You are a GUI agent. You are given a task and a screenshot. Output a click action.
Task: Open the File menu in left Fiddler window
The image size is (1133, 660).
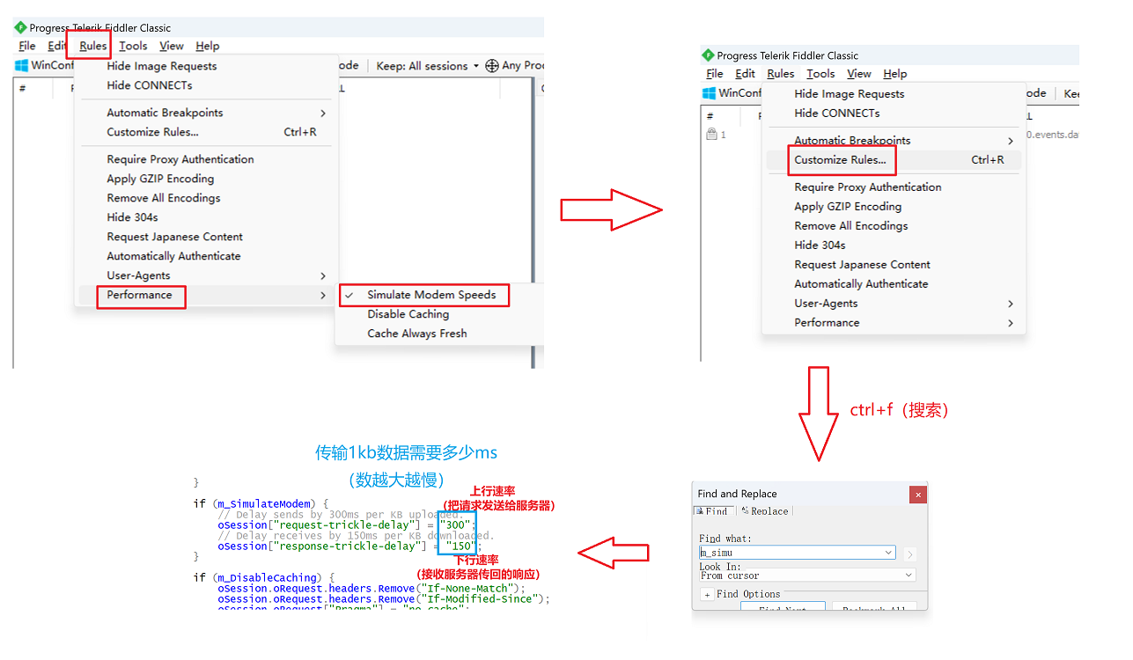coord(27,46)
